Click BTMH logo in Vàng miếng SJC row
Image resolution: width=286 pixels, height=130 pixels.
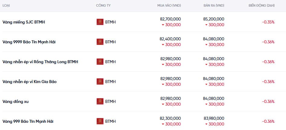[x=100, y=22]
